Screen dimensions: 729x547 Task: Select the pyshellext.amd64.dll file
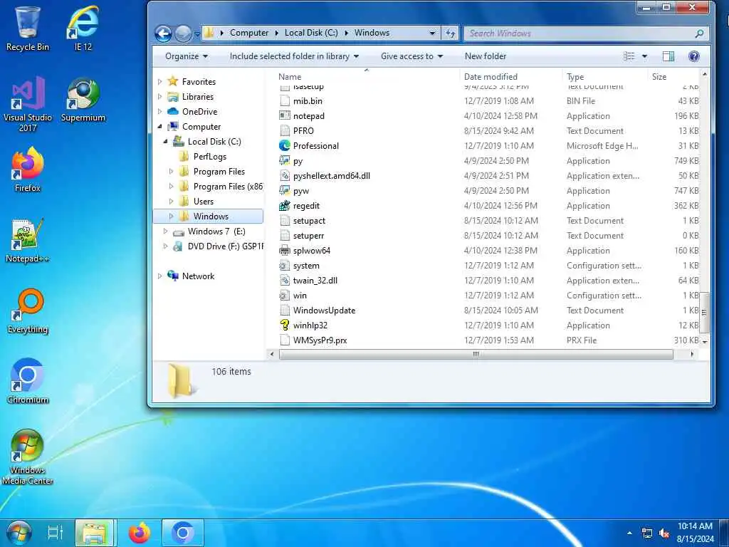coord(332,176)
